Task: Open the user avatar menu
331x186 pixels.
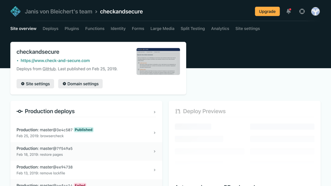Action: pos(315,12)
